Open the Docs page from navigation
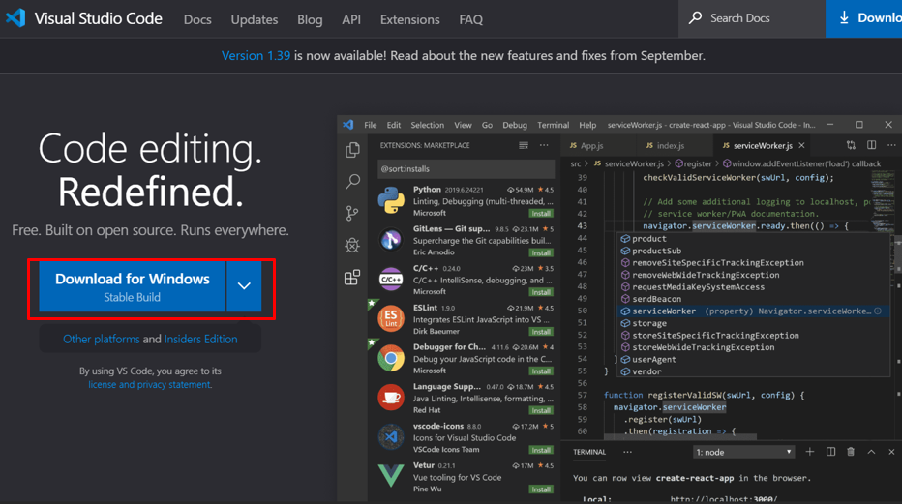Viewport: 902px width, 504px height. [197, 19]
